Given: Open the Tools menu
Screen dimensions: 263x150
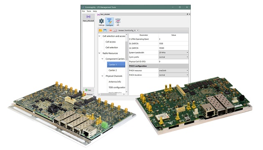Looking at the screenshot, I should pyautogui.click(x=89, y=11).
